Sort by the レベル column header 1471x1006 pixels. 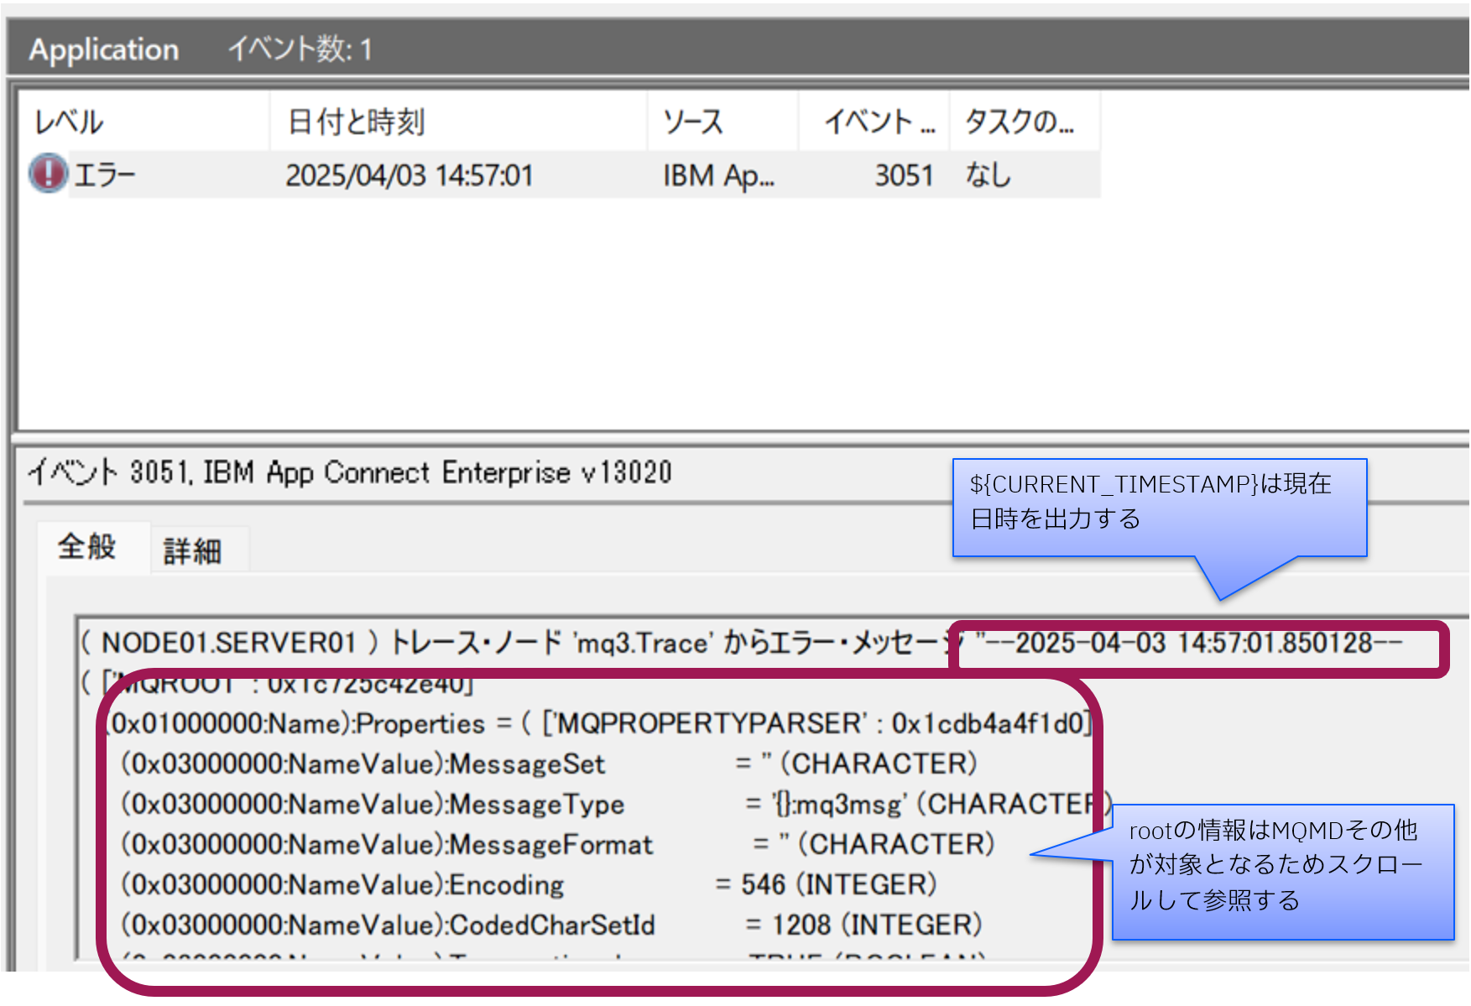point(144,122)
